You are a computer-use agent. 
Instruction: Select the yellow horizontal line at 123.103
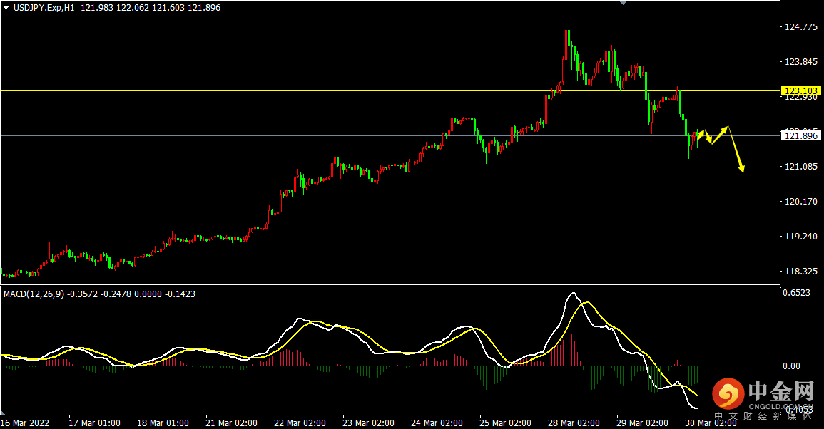pyautogui.click(x=390, y=91)
